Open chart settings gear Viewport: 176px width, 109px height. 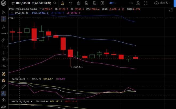(79, 3)
